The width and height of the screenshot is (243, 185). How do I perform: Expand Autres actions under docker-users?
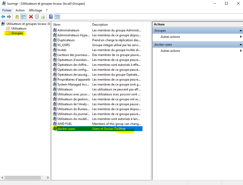pyautogui.click(x=170, y=51)
